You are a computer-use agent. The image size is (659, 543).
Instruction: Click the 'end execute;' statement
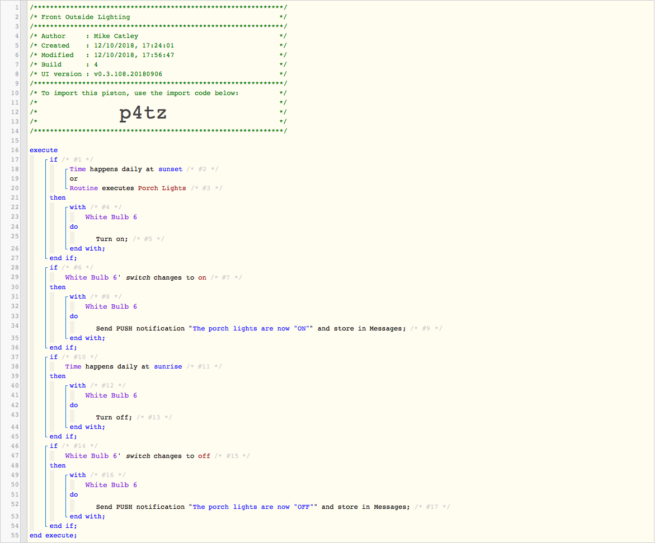[53, 535]
